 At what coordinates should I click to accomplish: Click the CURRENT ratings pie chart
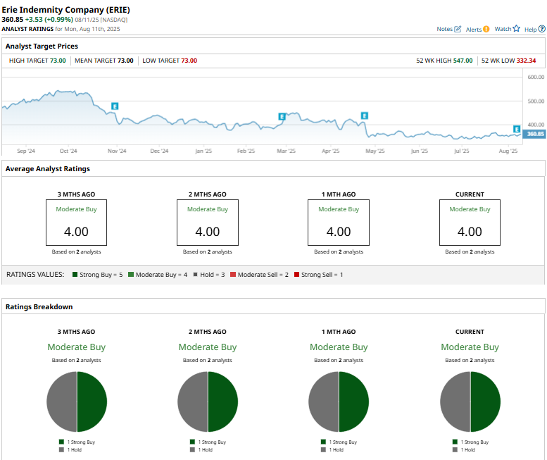coord(470,402)
